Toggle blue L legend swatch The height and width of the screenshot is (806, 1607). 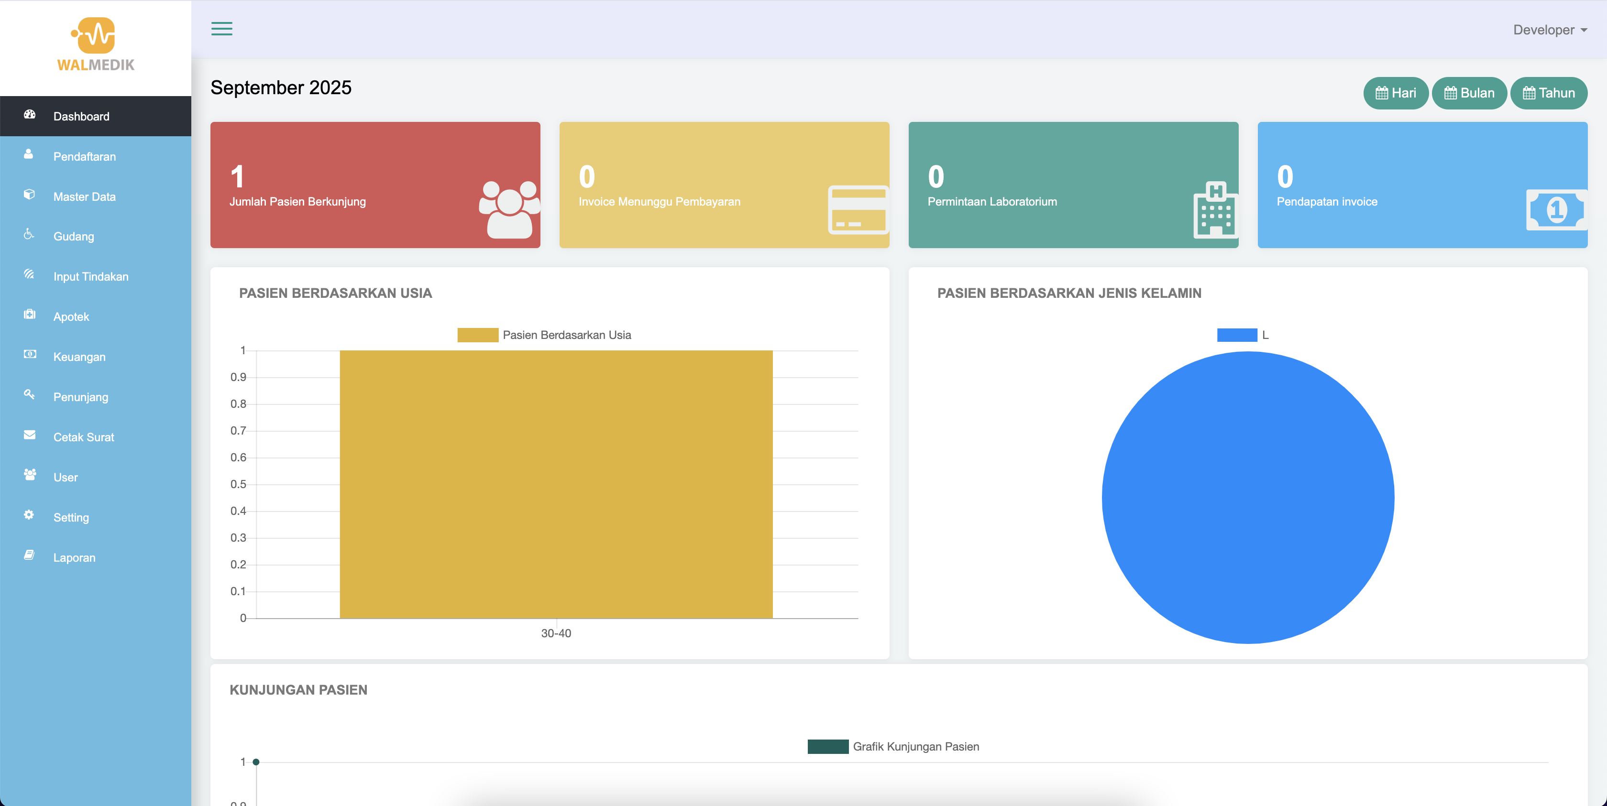tap(1236, 335)
